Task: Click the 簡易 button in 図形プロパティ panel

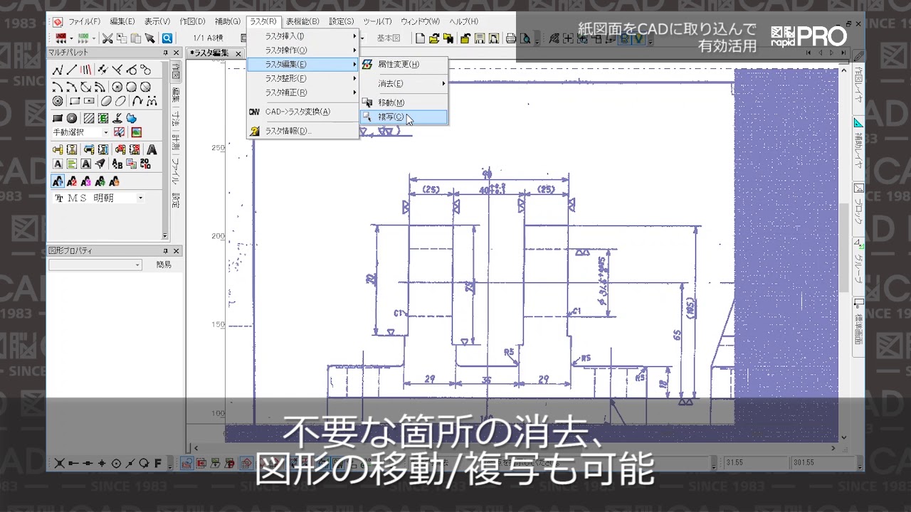Action: [x=163, y=265]
